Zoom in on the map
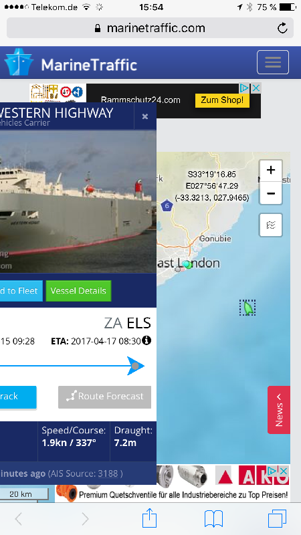 271,171
